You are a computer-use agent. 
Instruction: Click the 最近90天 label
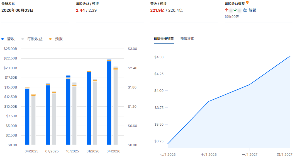click(x=232, y=17)
